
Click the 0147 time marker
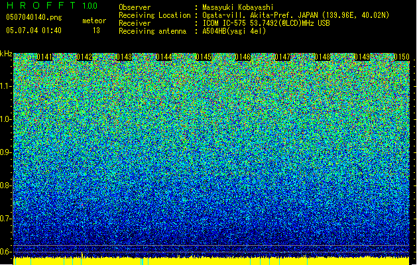tap(282, 57)
